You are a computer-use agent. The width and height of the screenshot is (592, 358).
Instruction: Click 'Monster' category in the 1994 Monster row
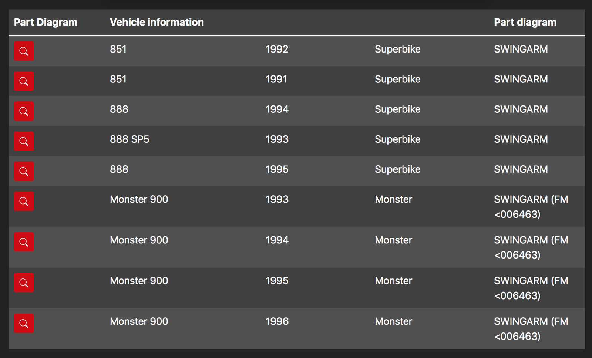point(393,240)
